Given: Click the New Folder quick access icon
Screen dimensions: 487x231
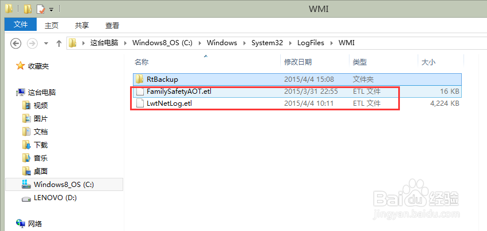Looking at the screenshot, I should tap(28, 9).
